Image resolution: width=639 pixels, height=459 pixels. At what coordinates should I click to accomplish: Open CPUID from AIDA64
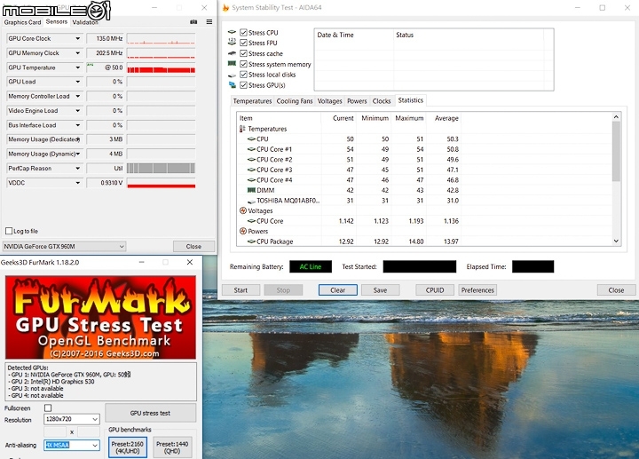coord(435,290)
